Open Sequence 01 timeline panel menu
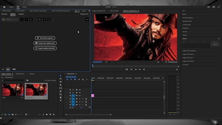The width and height of the screenshot is (222, 125). 76,74
